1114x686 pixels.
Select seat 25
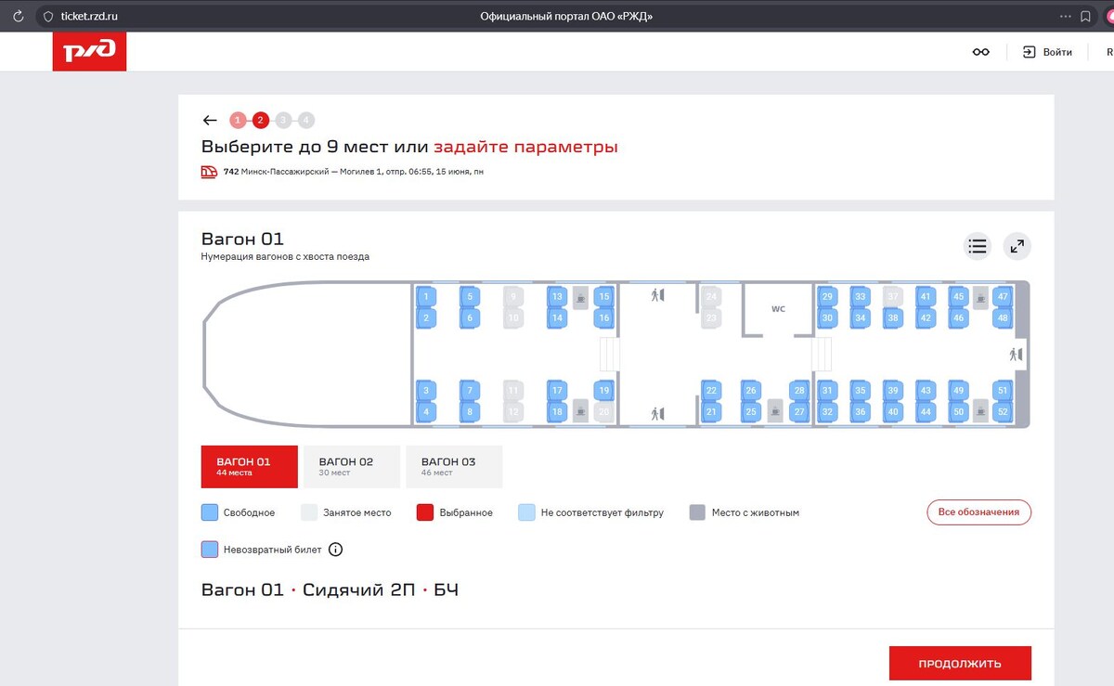click(751, 411)
